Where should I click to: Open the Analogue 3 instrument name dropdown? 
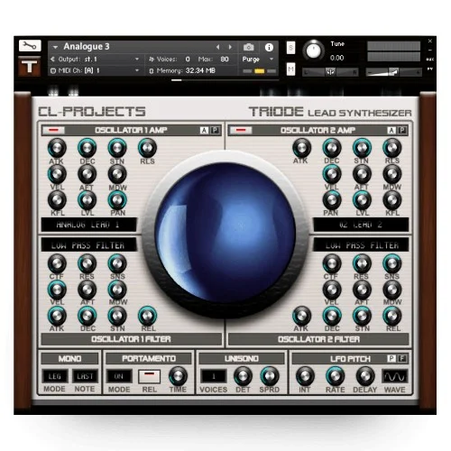[x=55, y=47]
